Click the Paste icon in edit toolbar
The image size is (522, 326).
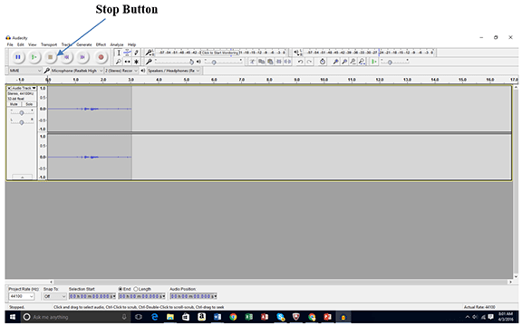270,62
